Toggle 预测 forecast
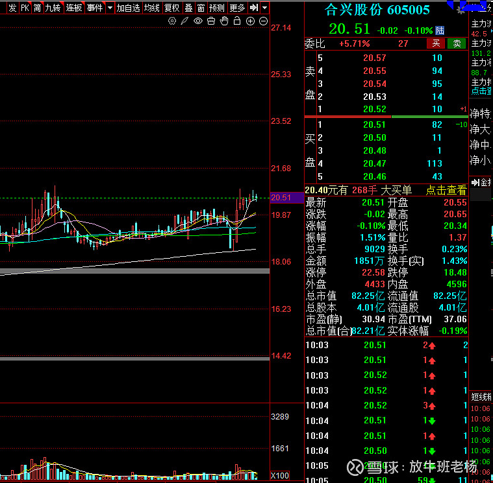493x483 pixels. click(217, 8)
